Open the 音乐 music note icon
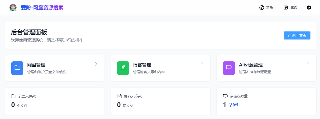320x119 pixels. pos(262,8)
